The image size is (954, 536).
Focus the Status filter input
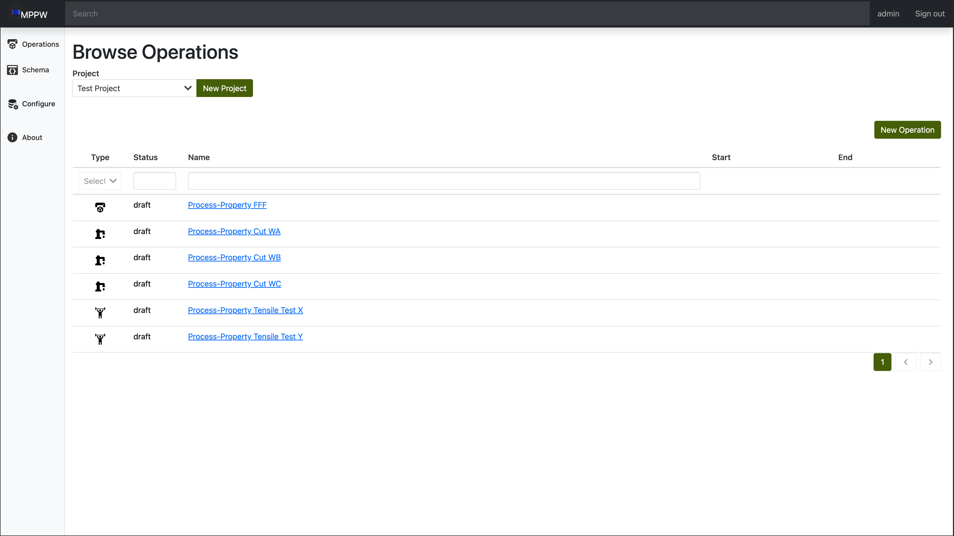[x=155, y=181]
